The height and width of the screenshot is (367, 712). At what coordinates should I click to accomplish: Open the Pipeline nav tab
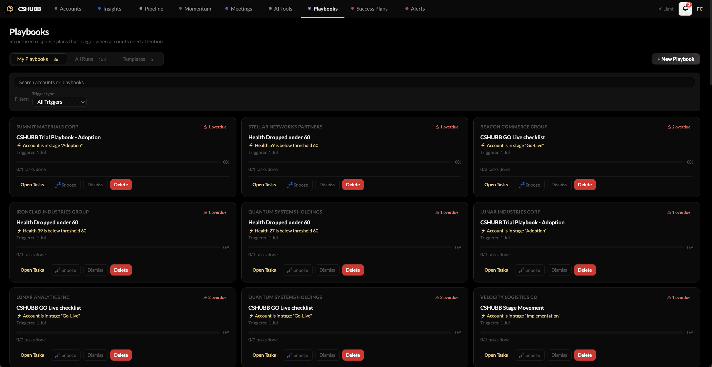151,9
